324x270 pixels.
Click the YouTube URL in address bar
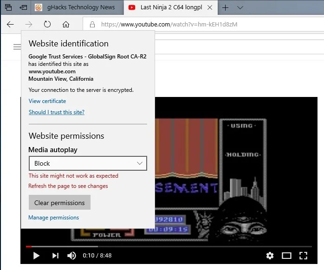coord(169,25)
